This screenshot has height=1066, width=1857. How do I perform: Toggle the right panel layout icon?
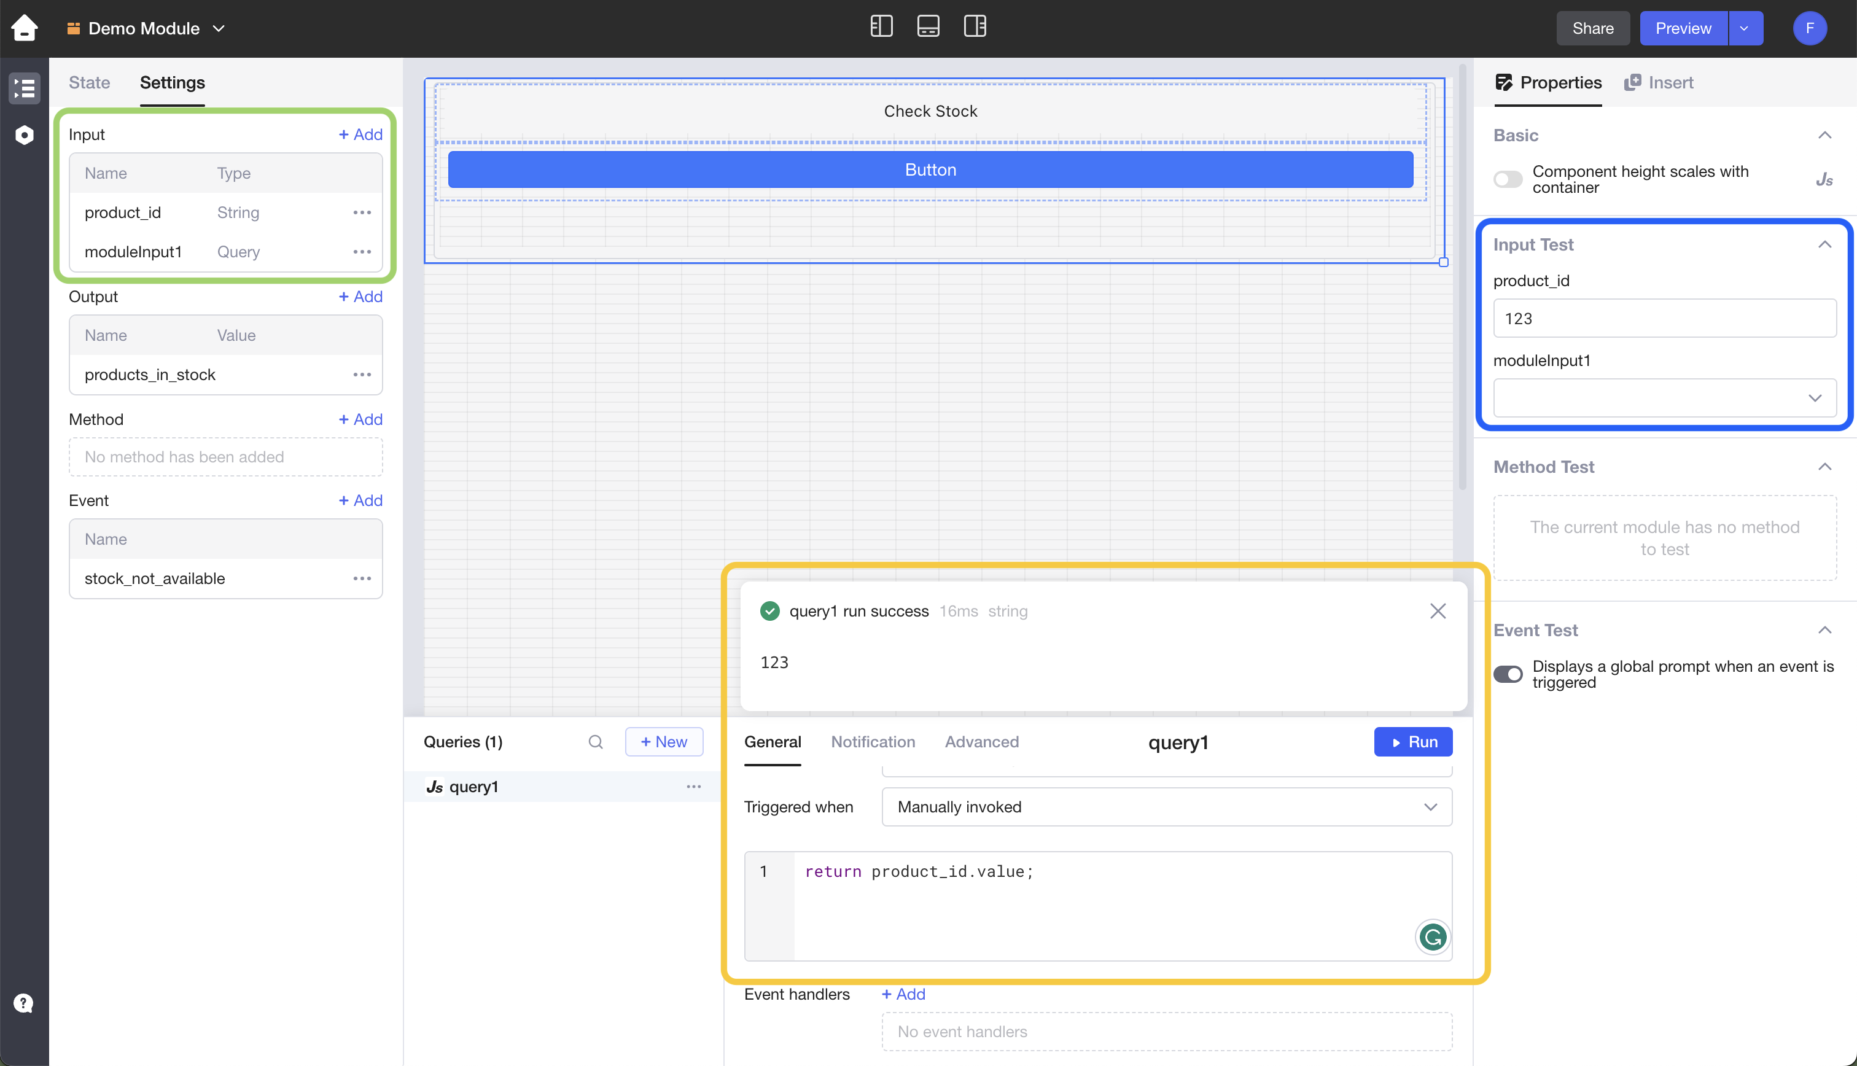(975, 26)
